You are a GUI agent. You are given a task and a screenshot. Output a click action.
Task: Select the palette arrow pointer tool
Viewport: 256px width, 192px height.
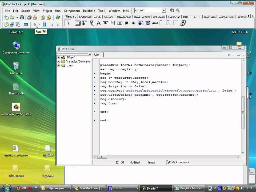click(68, 23)
